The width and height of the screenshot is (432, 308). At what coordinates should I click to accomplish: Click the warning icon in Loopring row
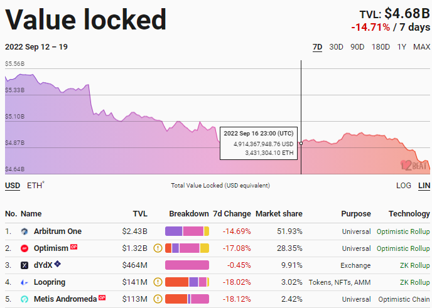(158, 282)
